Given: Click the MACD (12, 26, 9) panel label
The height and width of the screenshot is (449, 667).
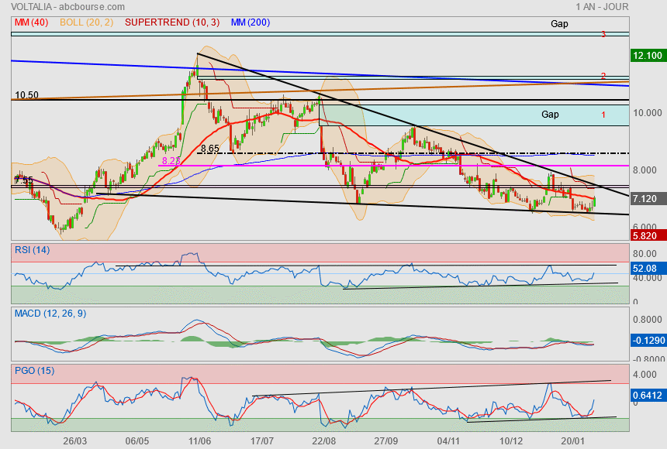Looking at the screenshot, I should 50,314.
